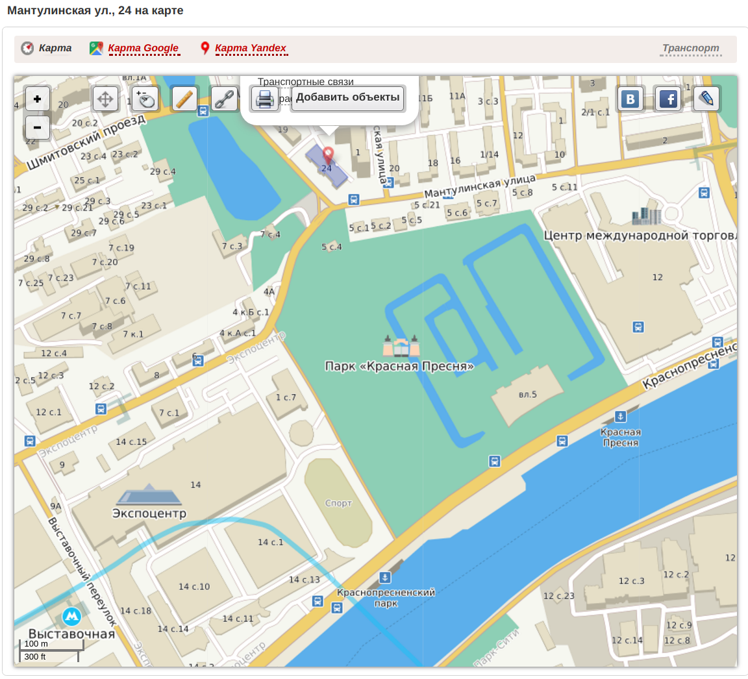Click bus stop icon near building 12 с.1
Image resolution: width=748 pixels, height=679 pixels.
[101, 409]
